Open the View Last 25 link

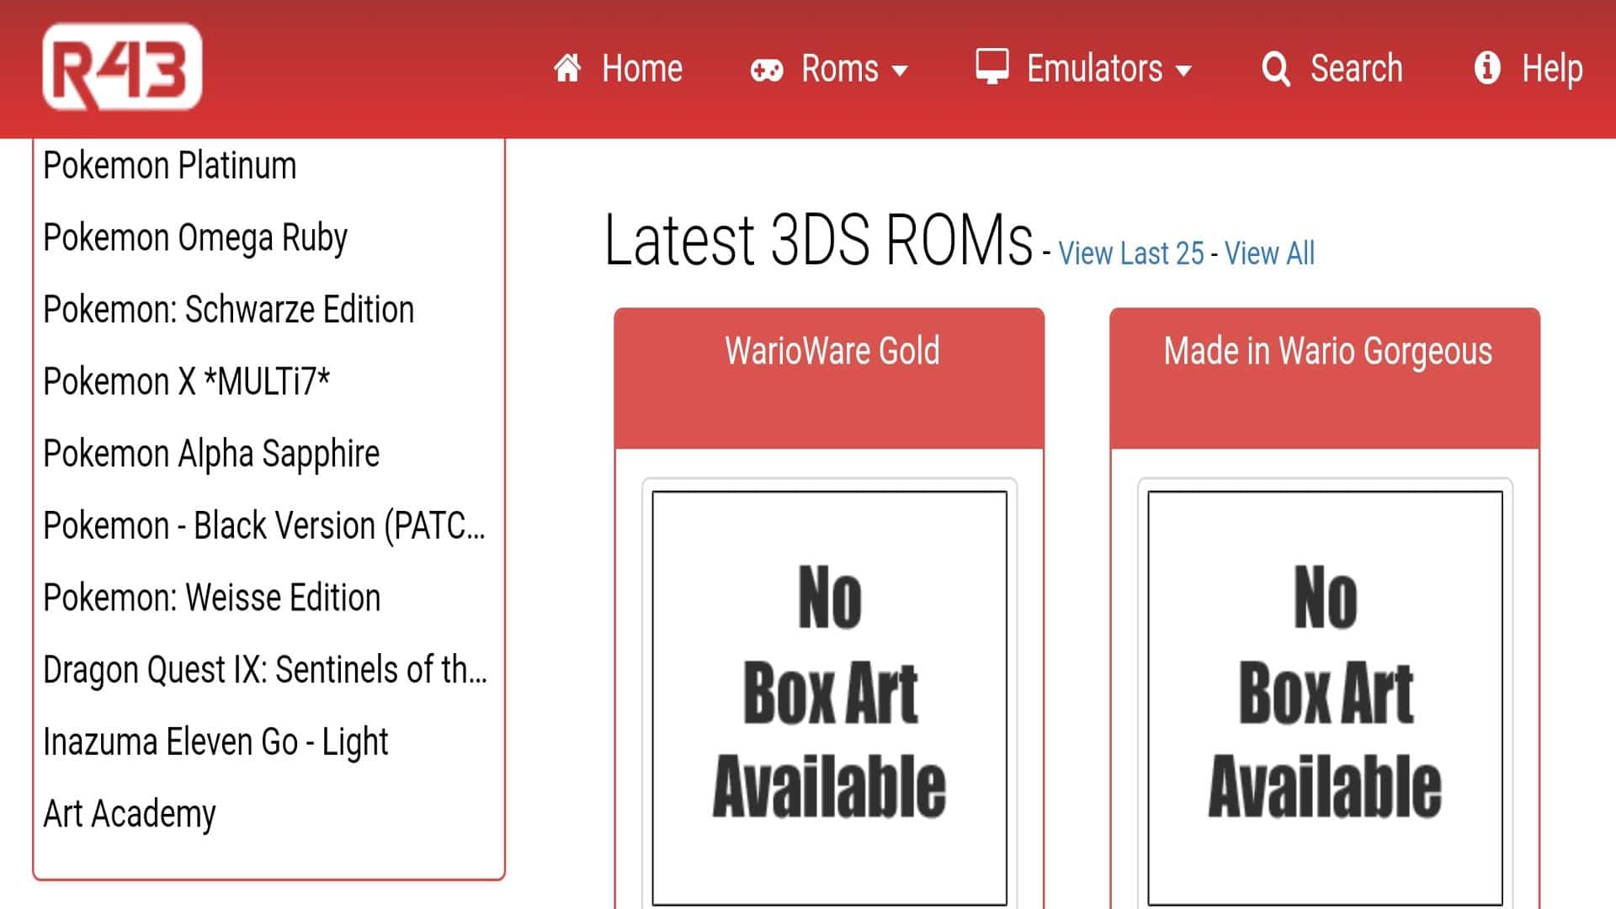(x=1131, y=253)
